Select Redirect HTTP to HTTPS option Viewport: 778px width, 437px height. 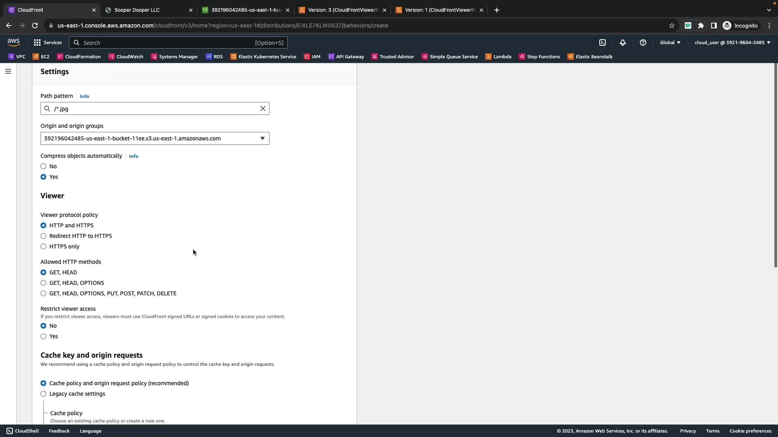[x=43, y=236]
